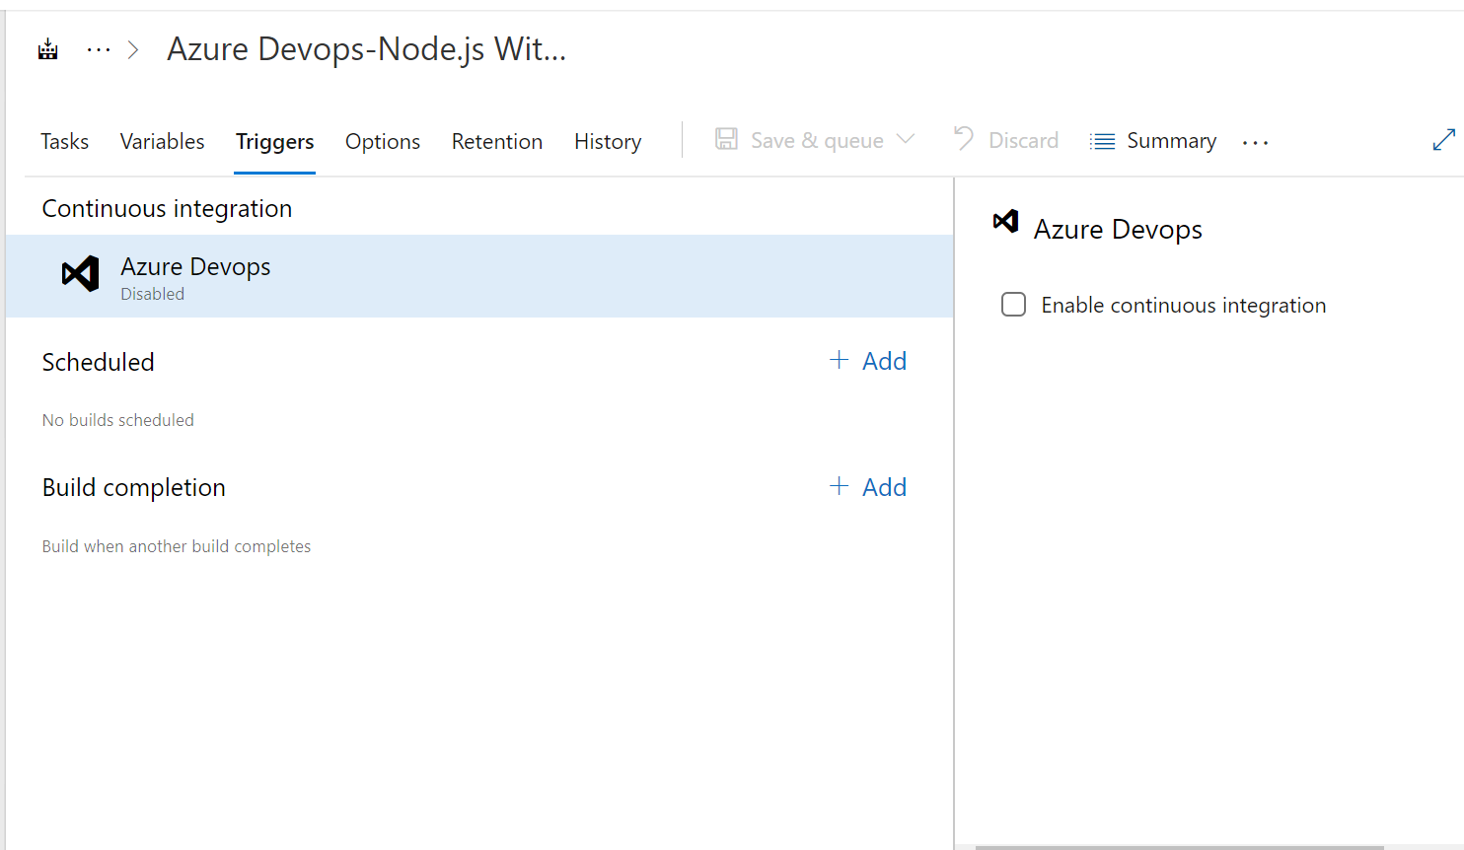Click the plus icon next to Scheduled
The width and height of the screenshot is (1464, 850).
click(839, 361)
